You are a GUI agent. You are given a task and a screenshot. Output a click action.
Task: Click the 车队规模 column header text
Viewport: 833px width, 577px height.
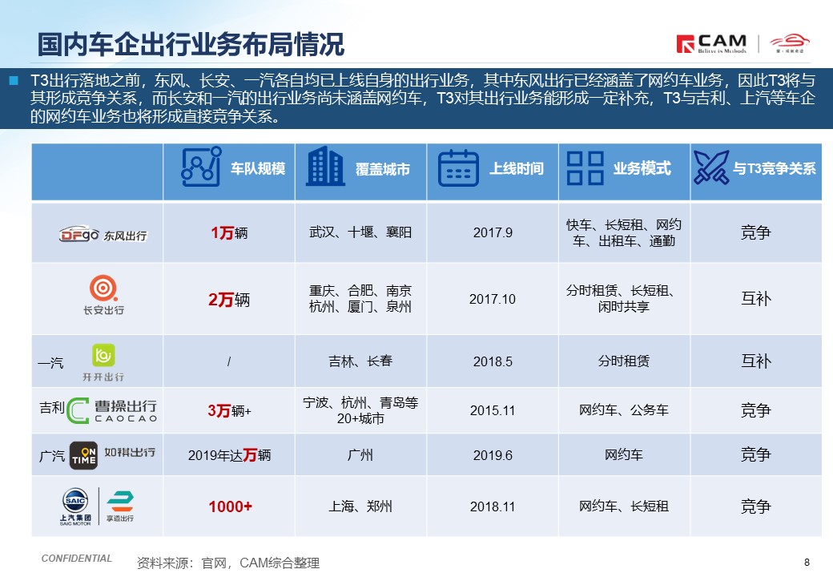[258, 168]
